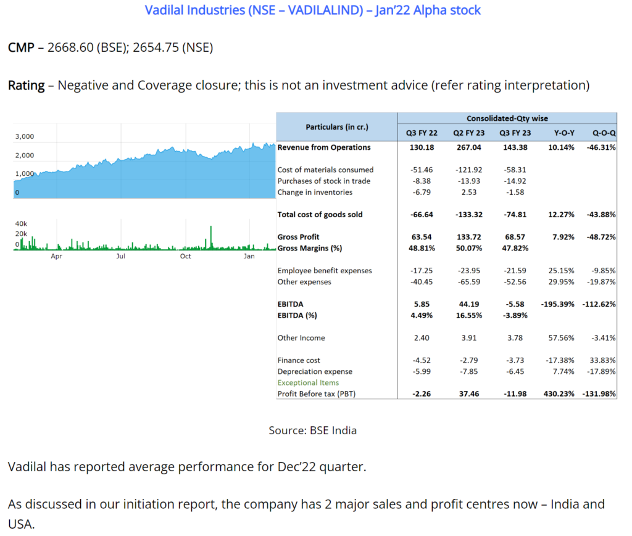Click the EBITDA row label

(290, 305)
